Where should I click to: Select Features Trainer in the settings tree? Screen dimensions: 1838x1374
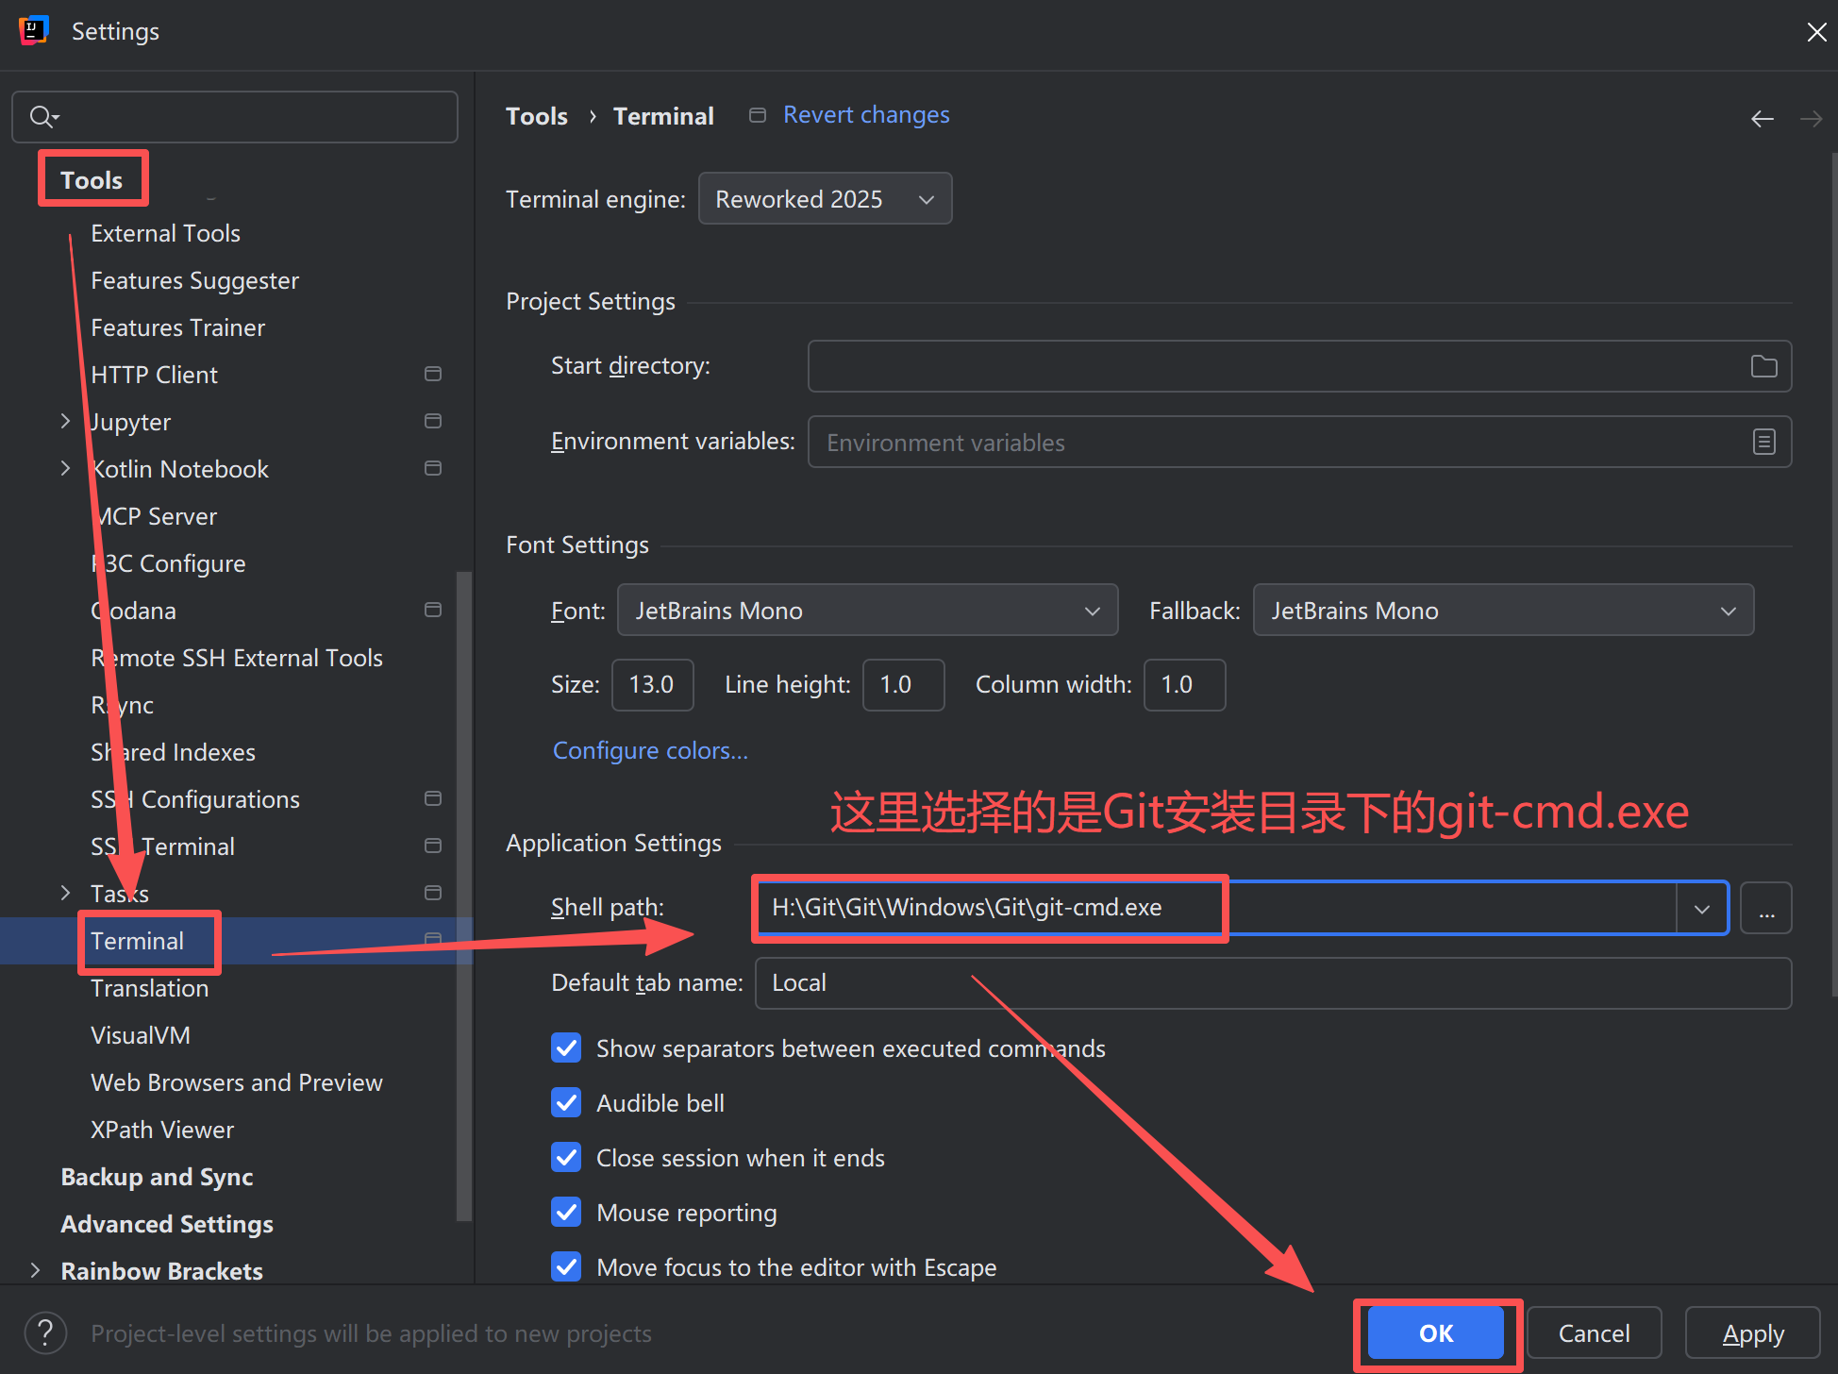[177, 327]
